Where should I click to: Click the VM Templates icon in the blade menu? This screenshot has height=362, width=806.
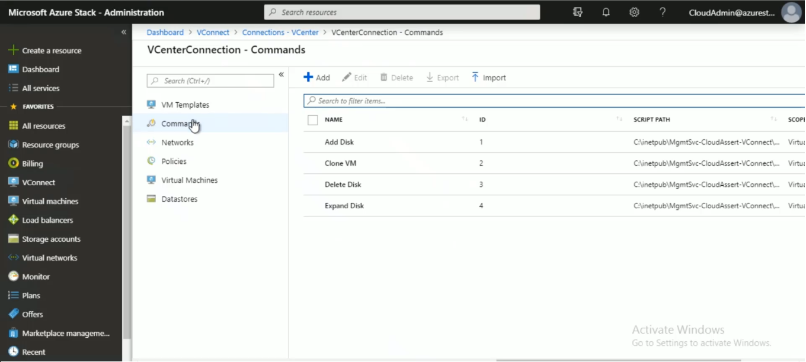point(151,105)
